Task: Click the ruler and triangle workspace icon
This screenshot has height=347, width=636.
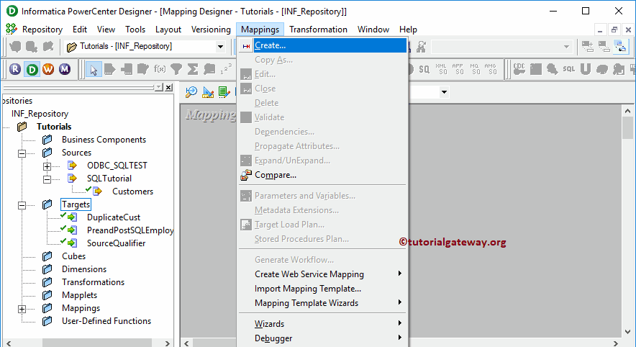Action: [x=208, y=92]
